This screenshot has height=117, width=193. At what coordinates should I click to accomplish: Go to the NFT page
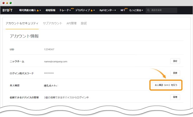tap(123, 10)
